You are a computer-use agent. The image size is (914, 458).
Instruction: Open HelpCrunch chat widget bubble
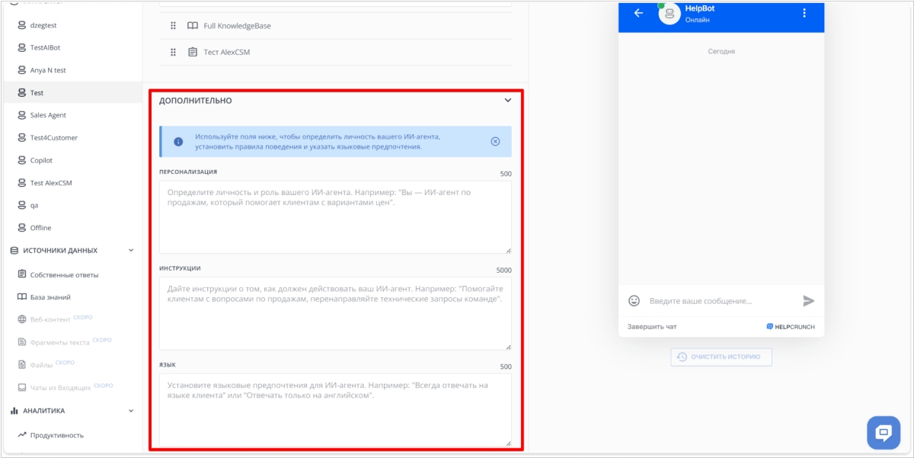click(x=883, y=433)
